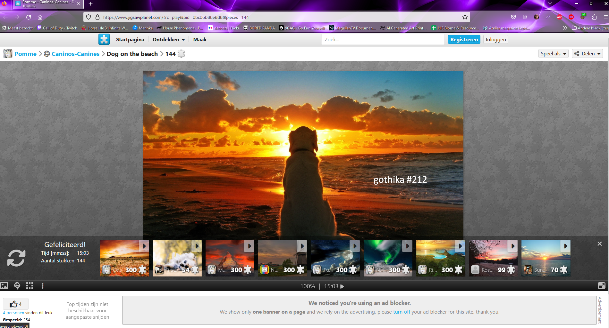Click in the Zoek search field
609x328 pixels.
click(383, 39)
